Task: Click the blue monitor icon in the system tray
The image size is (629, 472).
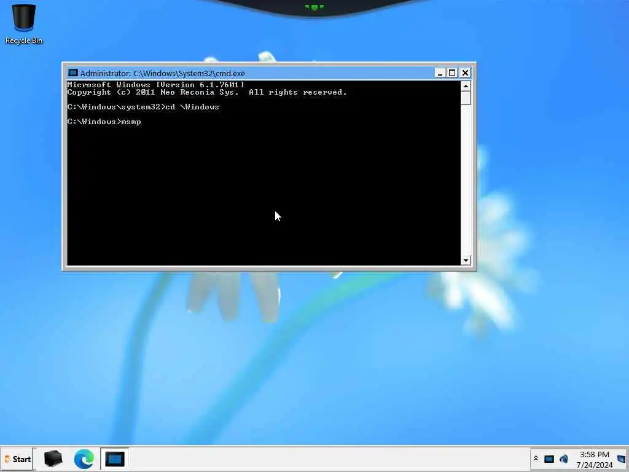Action: (549, 458)
